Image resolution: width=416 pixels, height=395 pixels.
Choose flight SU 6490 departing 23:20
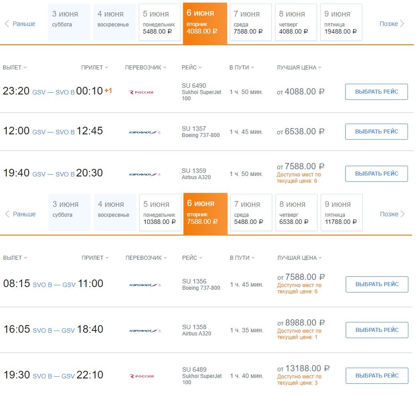coord(377,92)
